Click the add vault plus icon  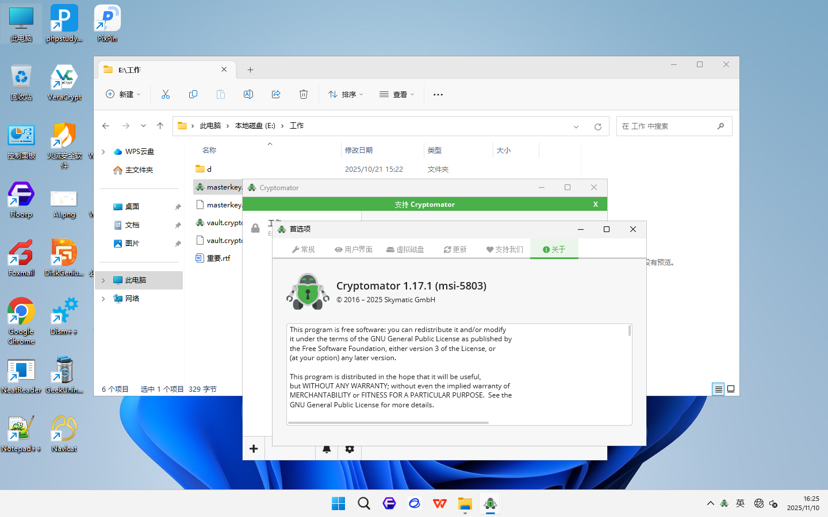click(x=254, y=449)
